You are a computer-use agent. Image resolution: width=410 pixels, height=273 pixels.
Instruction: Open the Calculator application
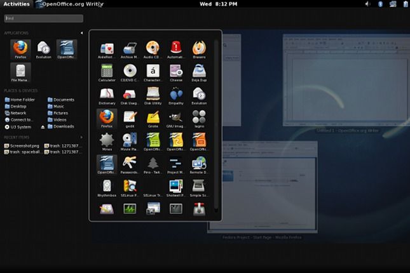[x=107, y=73]
